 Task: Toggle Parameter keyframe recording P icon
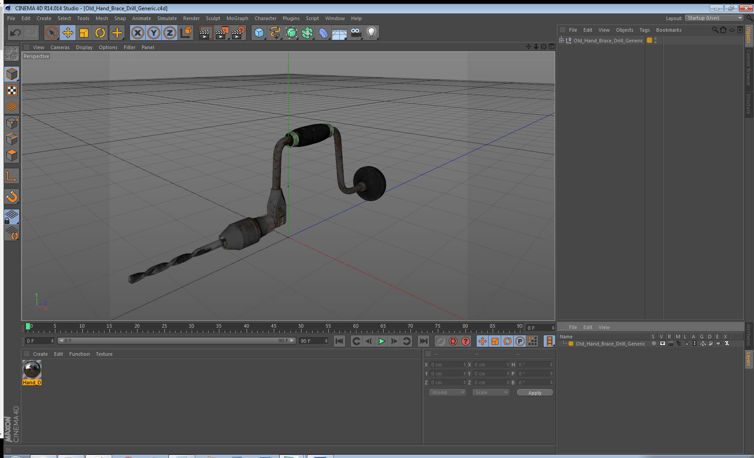click(x=520, y=341)
